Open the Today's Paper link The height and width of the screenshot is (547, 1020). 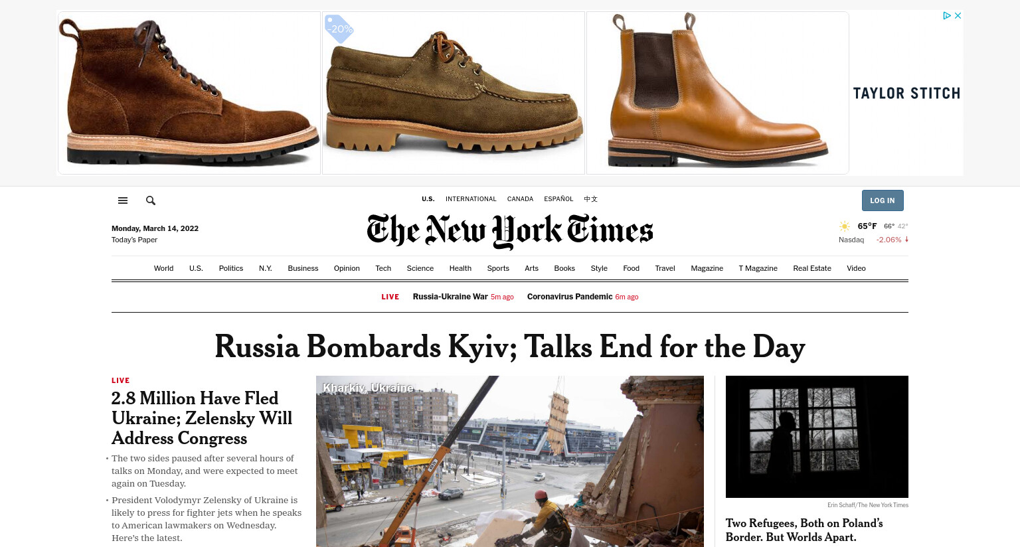pos(134,240)
